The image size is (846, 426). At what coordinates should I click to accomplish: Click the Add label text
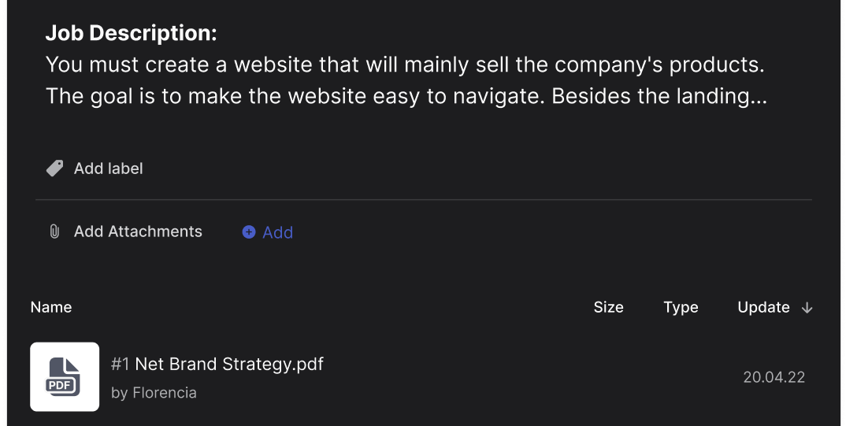109,169
